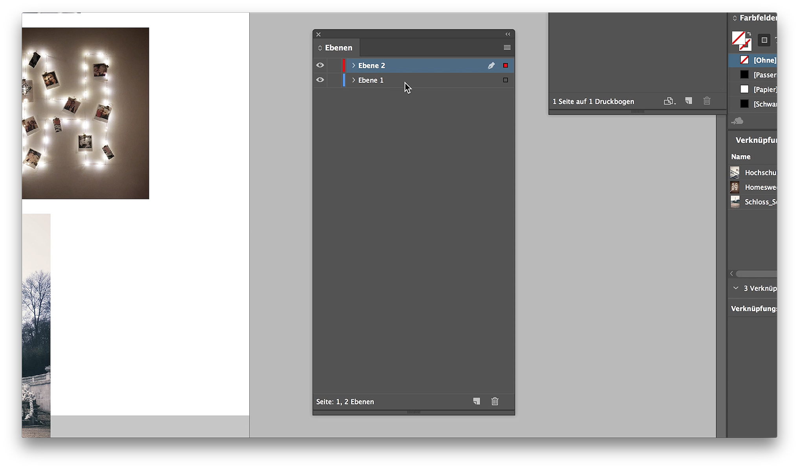Click the formatting affects container icon
799x469 pixels.
point(764,40)
